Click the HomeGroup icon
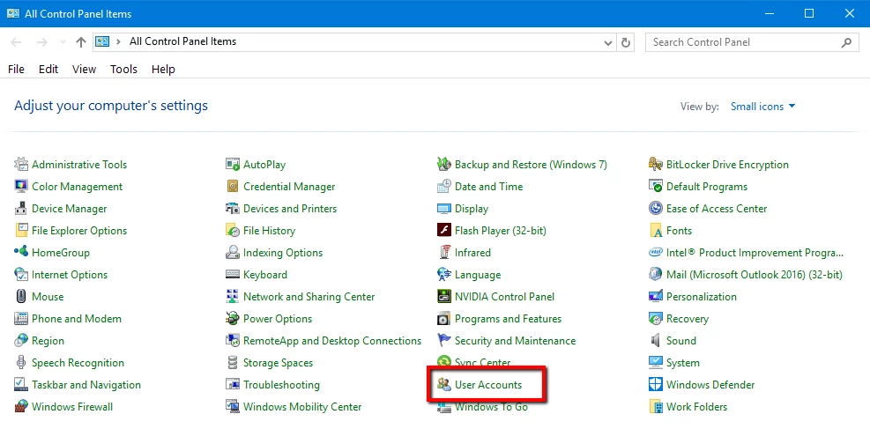 21,252
